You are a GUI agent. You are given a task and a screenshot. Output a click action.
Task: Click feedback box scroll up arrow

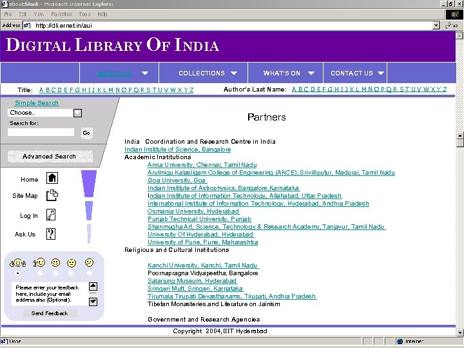tap(93, 286)
